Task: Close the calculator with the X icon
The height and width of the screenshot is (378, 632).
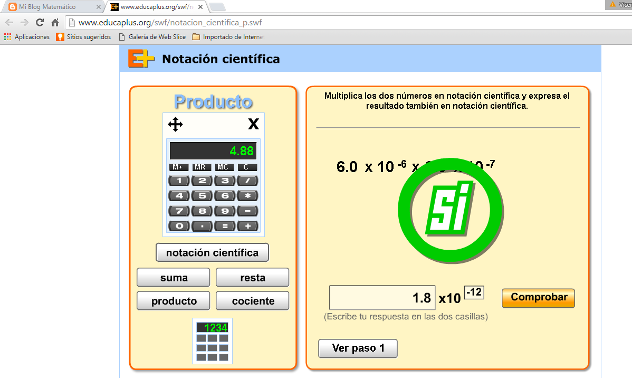Action: pos(254,124)
